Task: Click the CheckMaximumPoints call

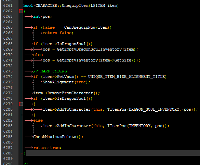Action: [58, 137]
